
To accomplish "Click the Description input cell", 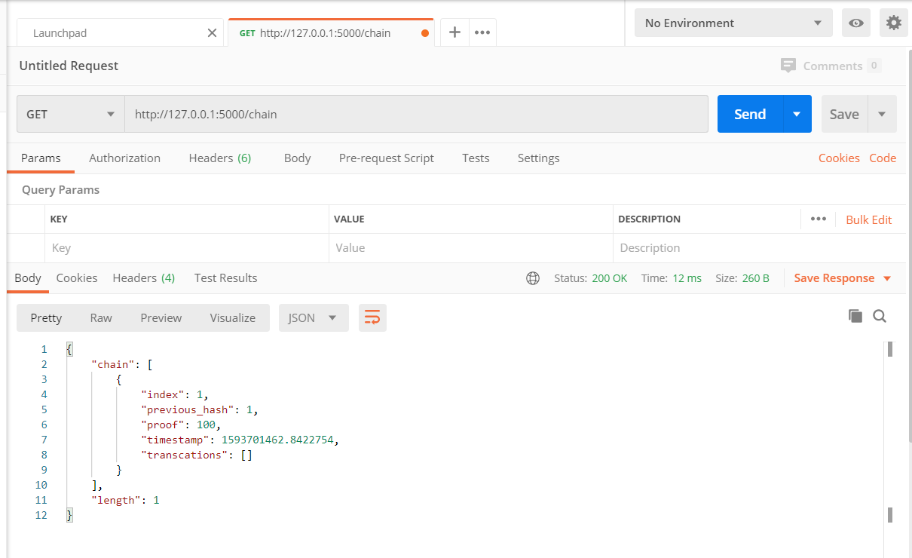I will coord(759,247).
